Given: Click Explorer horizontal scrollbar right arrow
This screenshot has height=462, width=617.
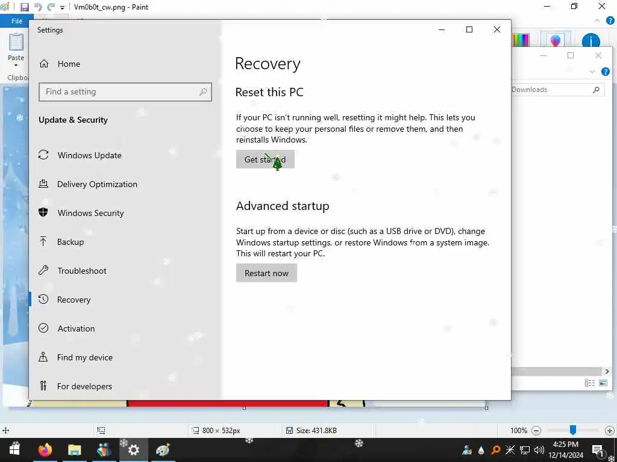Looking at the screenshot, I should pyautogui.click(x=607, y=371).
